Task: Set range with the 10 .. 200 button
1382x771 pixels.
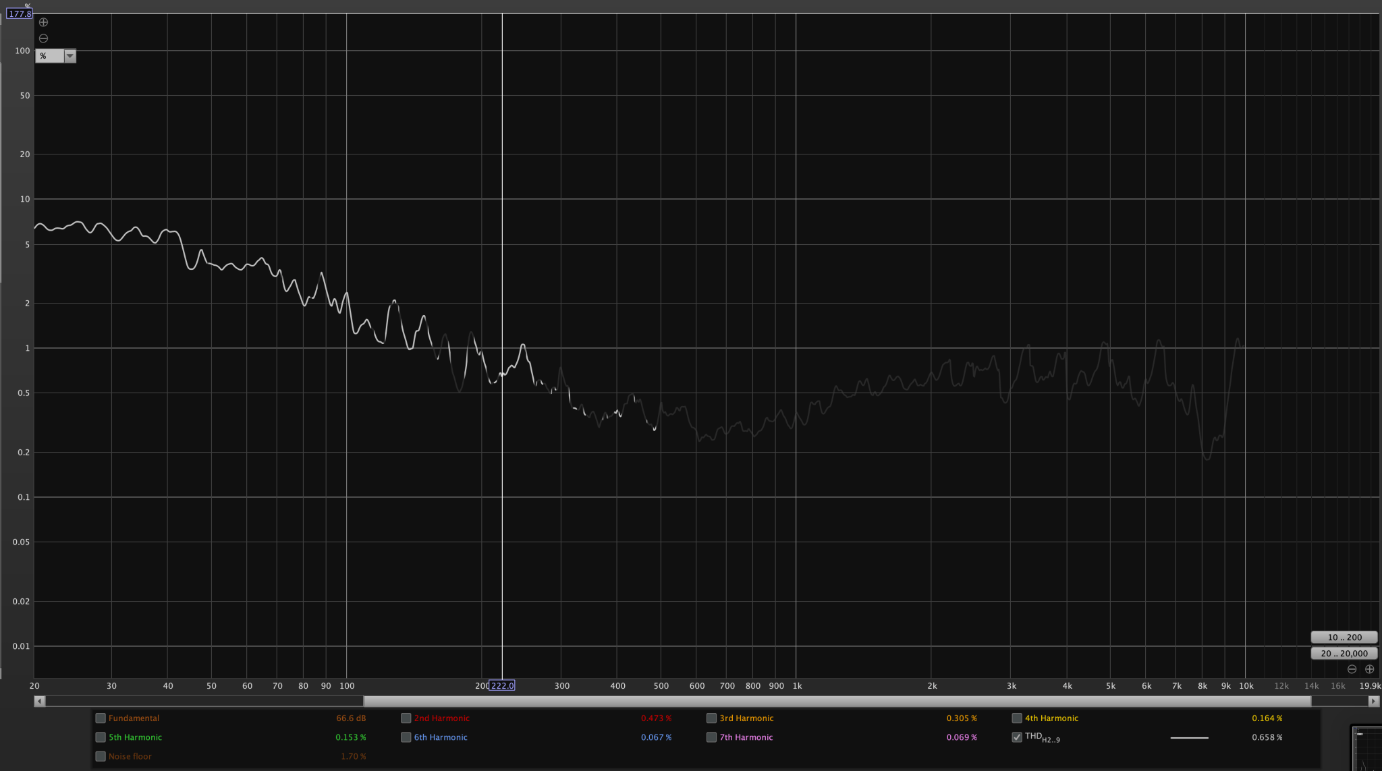Action: (1344, 637)
